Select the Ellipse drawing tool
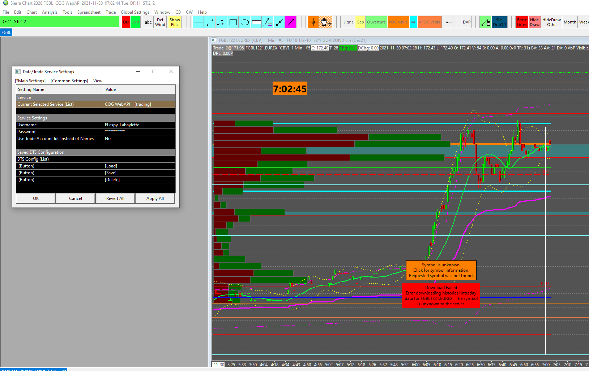Screen dimensions: 589x371 point(245,22)
